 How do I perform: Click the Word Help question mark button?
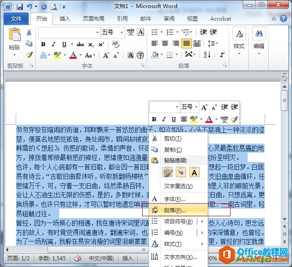tap(283, 18)
